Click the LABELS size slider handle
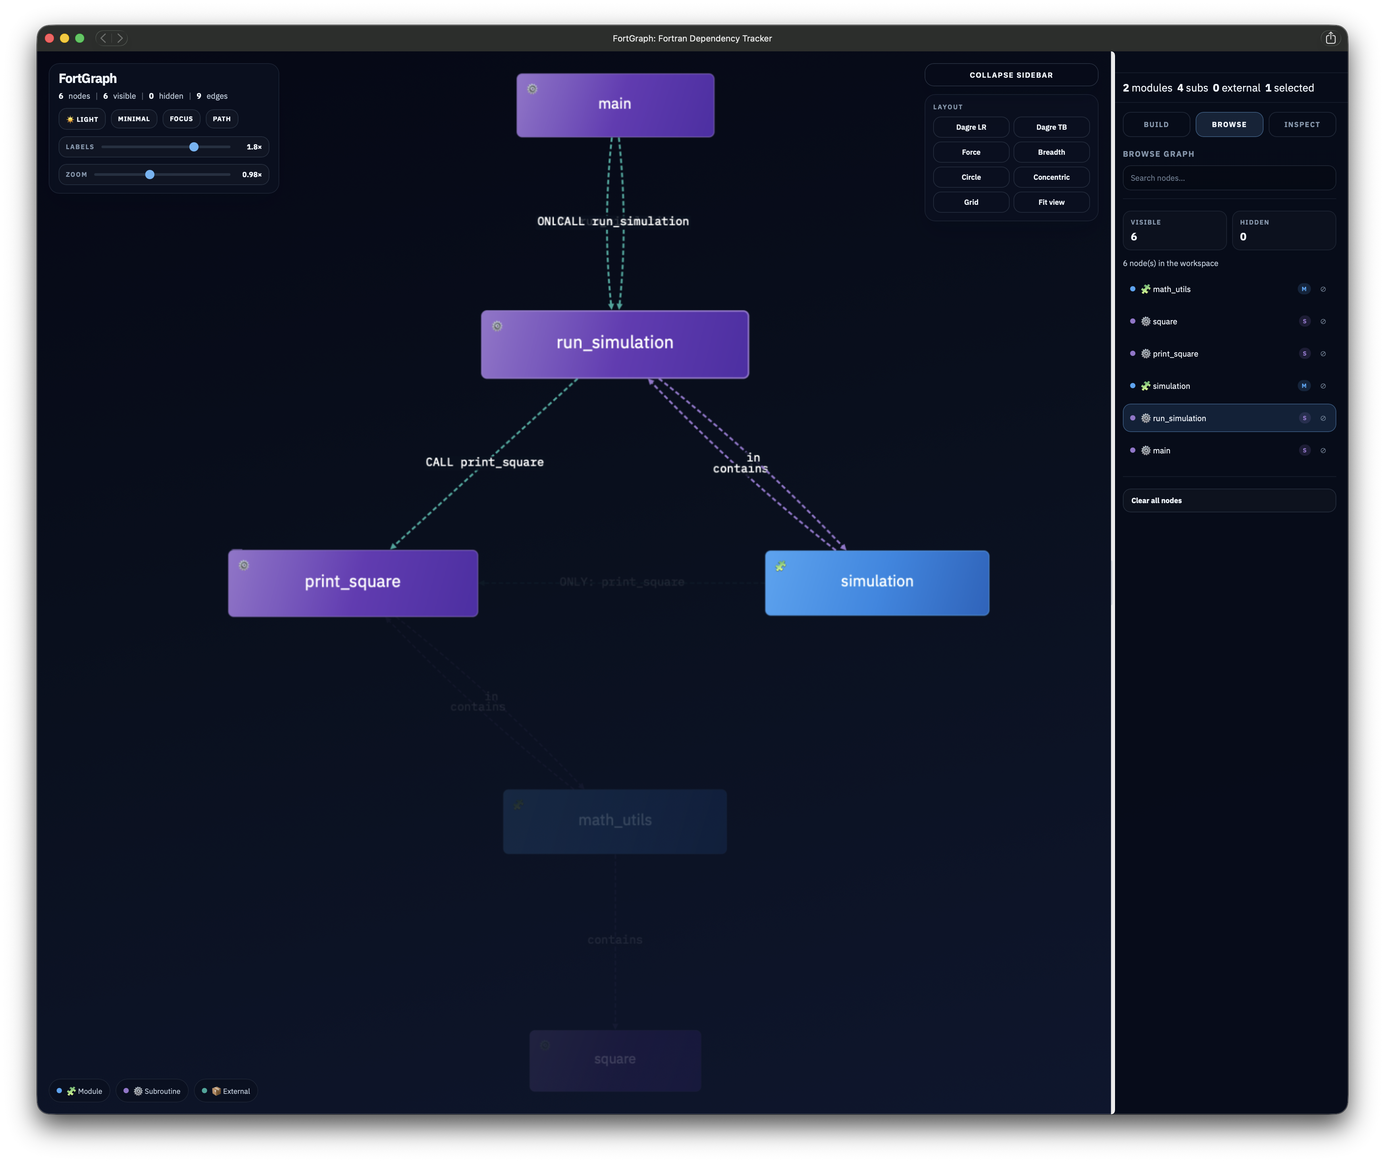Image resolution: width=1385 pixels, height=1163 pixels. 194,147
